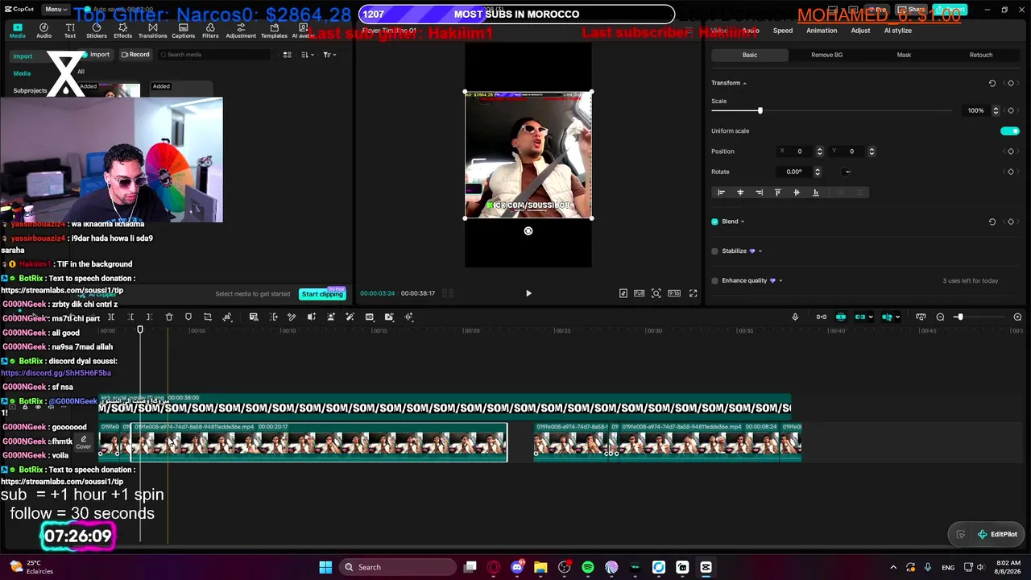This screenshot has height=580, width=1031.
Task: Click the Scale slider handle
Action: click(x=760, y=110)
